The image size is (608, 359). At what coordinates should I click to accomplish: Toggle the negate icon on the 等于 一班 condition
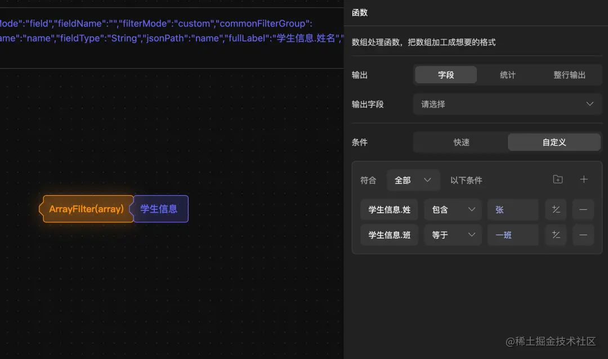tap(556, 235)
